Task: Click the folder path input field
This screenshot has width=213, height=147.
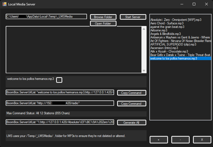Action: (46, 17)
